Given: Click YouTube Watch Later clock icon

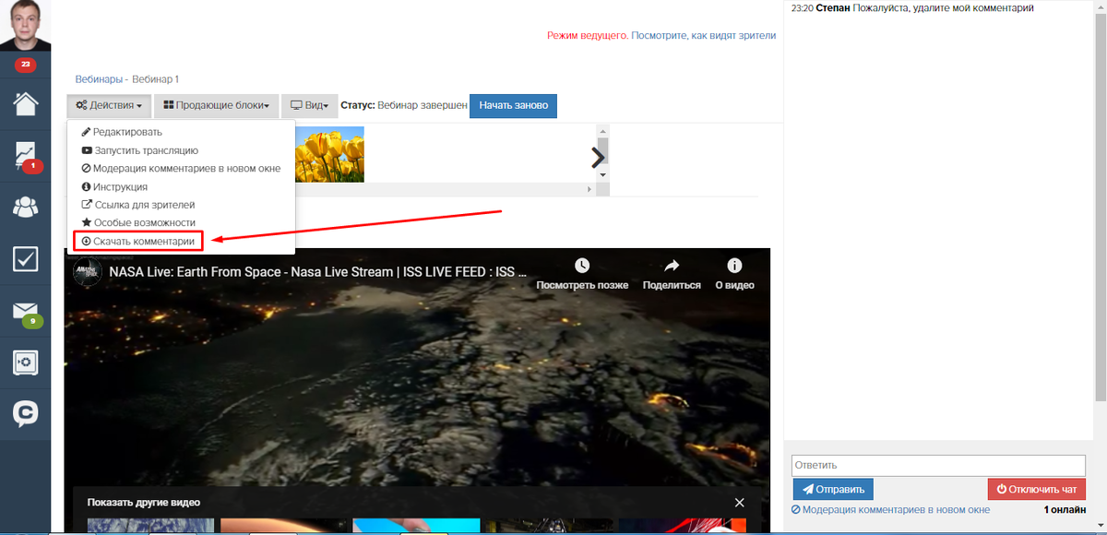Looking at the screenshot, I should 582,266.
